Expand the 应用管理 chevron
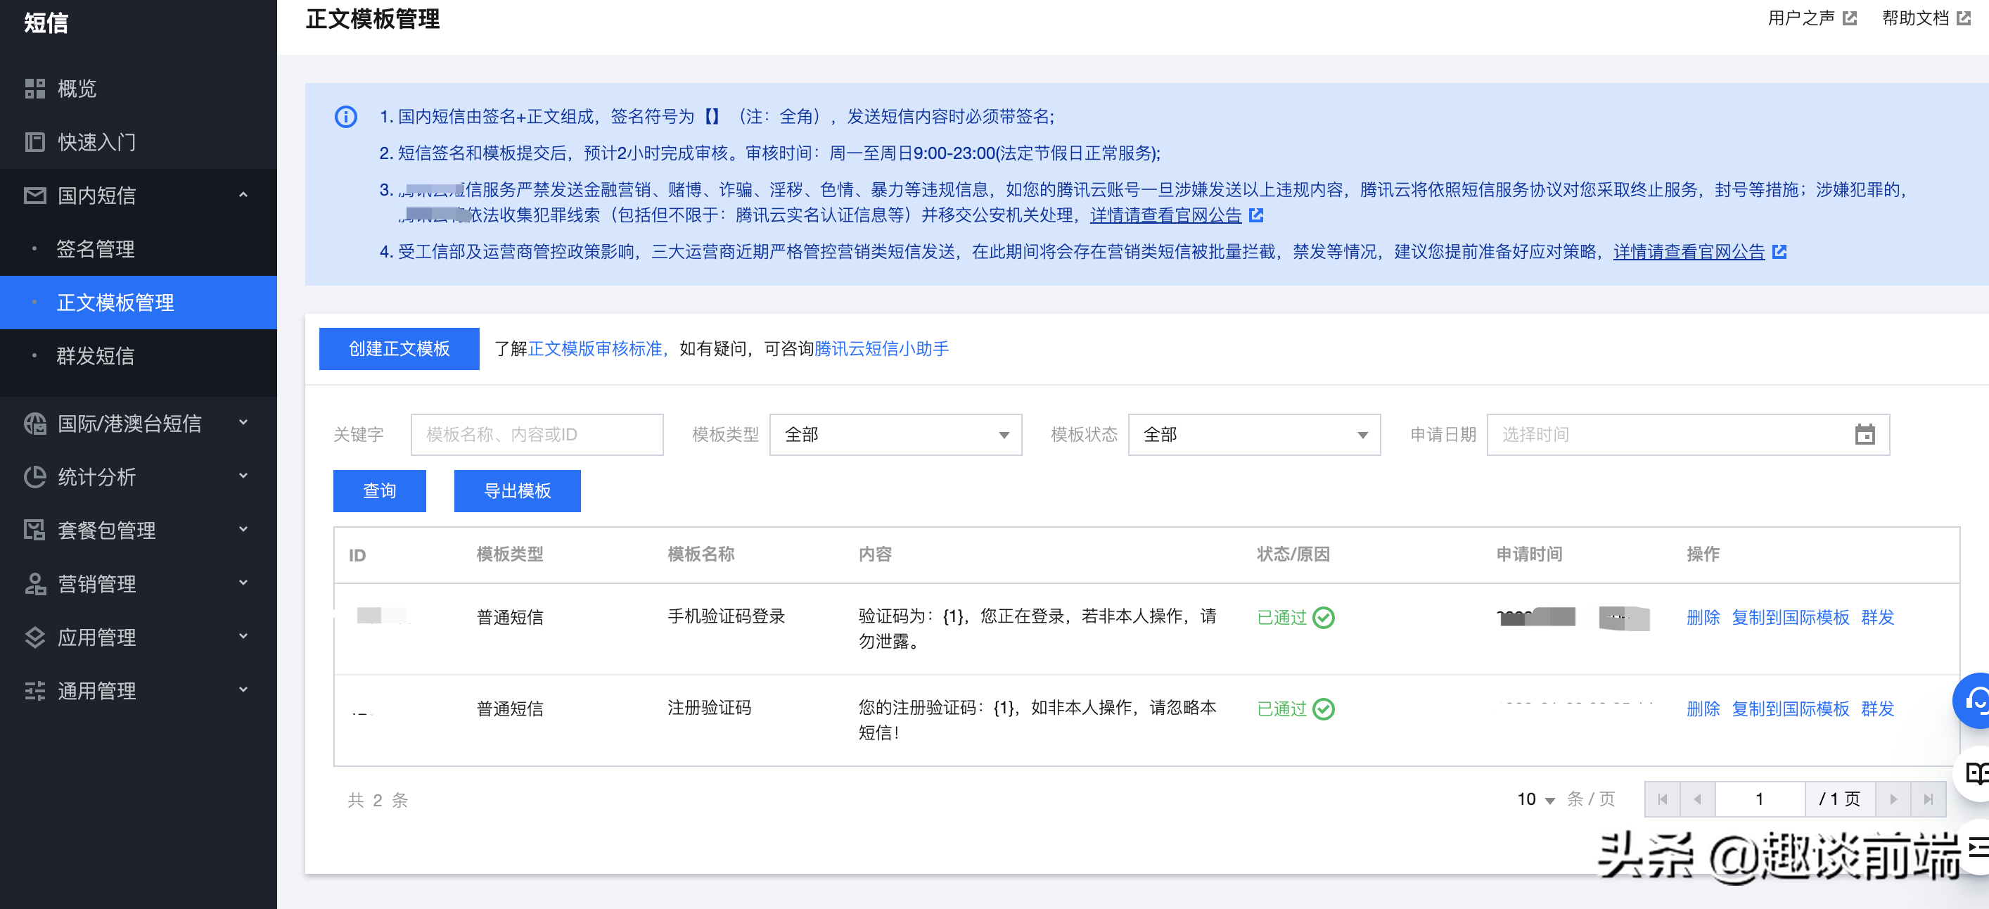Screen dimensions: 1989x909 [243, 635]
